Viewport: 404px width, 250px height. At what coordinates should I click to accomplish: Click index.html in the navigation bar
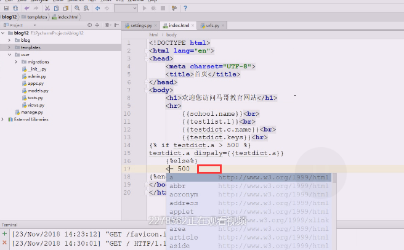(65, 17)
